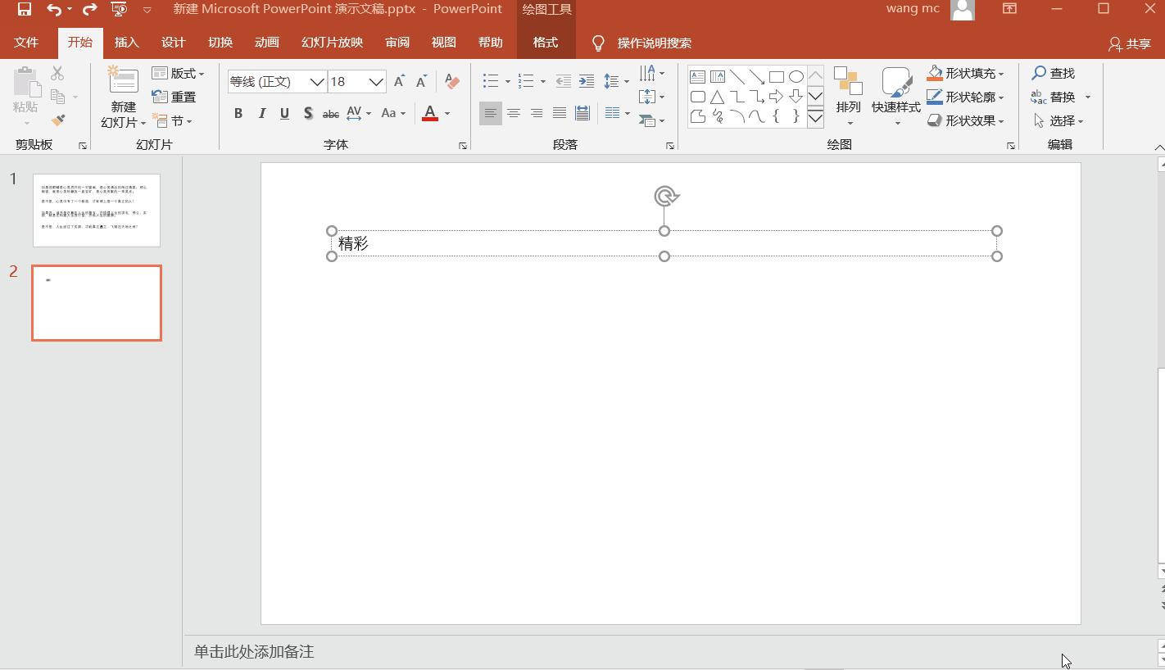This screenshot has height=670, width=1165.
Task: Click the Save icon in title bar
Action: 25,9
